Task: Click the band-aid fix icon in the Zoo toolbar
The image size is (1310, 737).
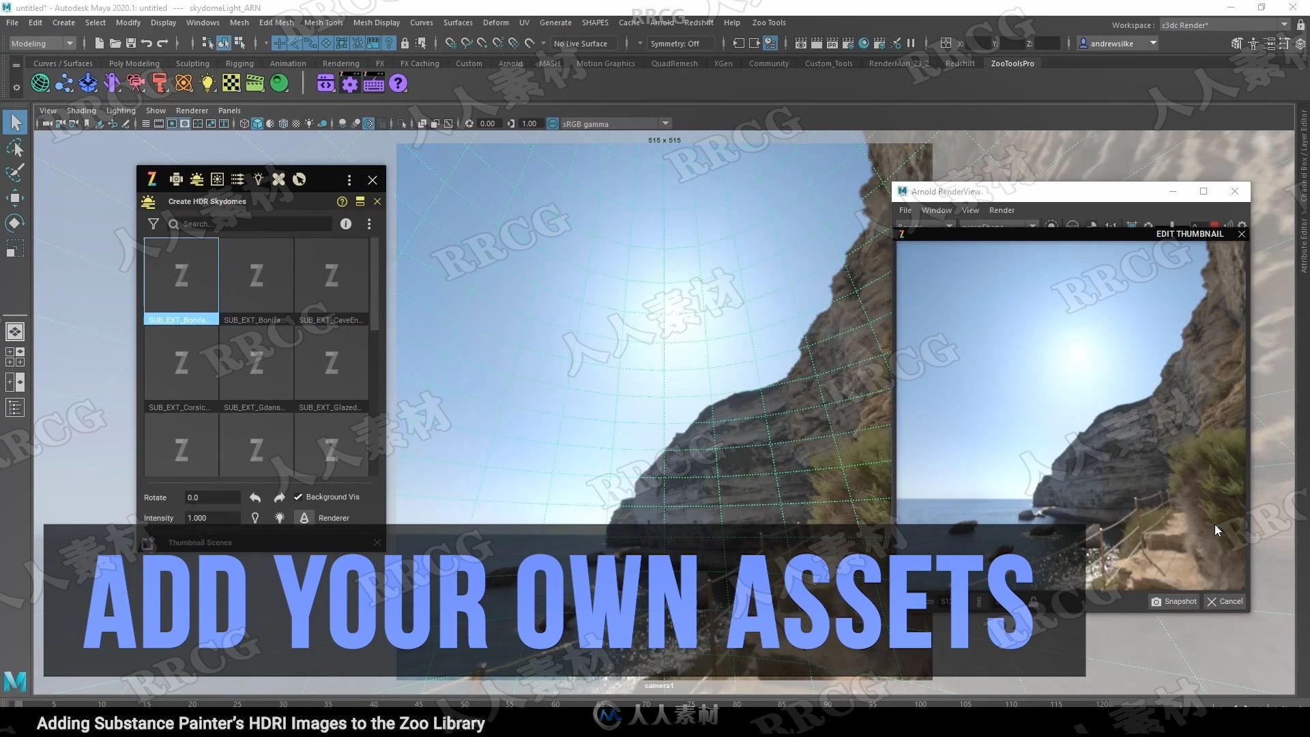Action: click(x=278, y=179)
